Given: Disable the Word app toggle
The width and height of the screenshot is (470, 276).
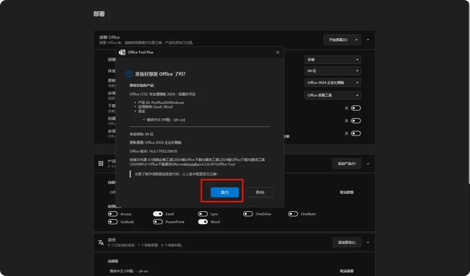Looking at the screenshot, I should (x=203, y=222).
